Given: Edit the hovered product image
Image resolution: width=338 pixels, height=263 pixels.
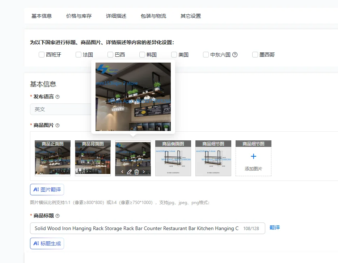Looking at the screenshot, I should click(129, 172).
